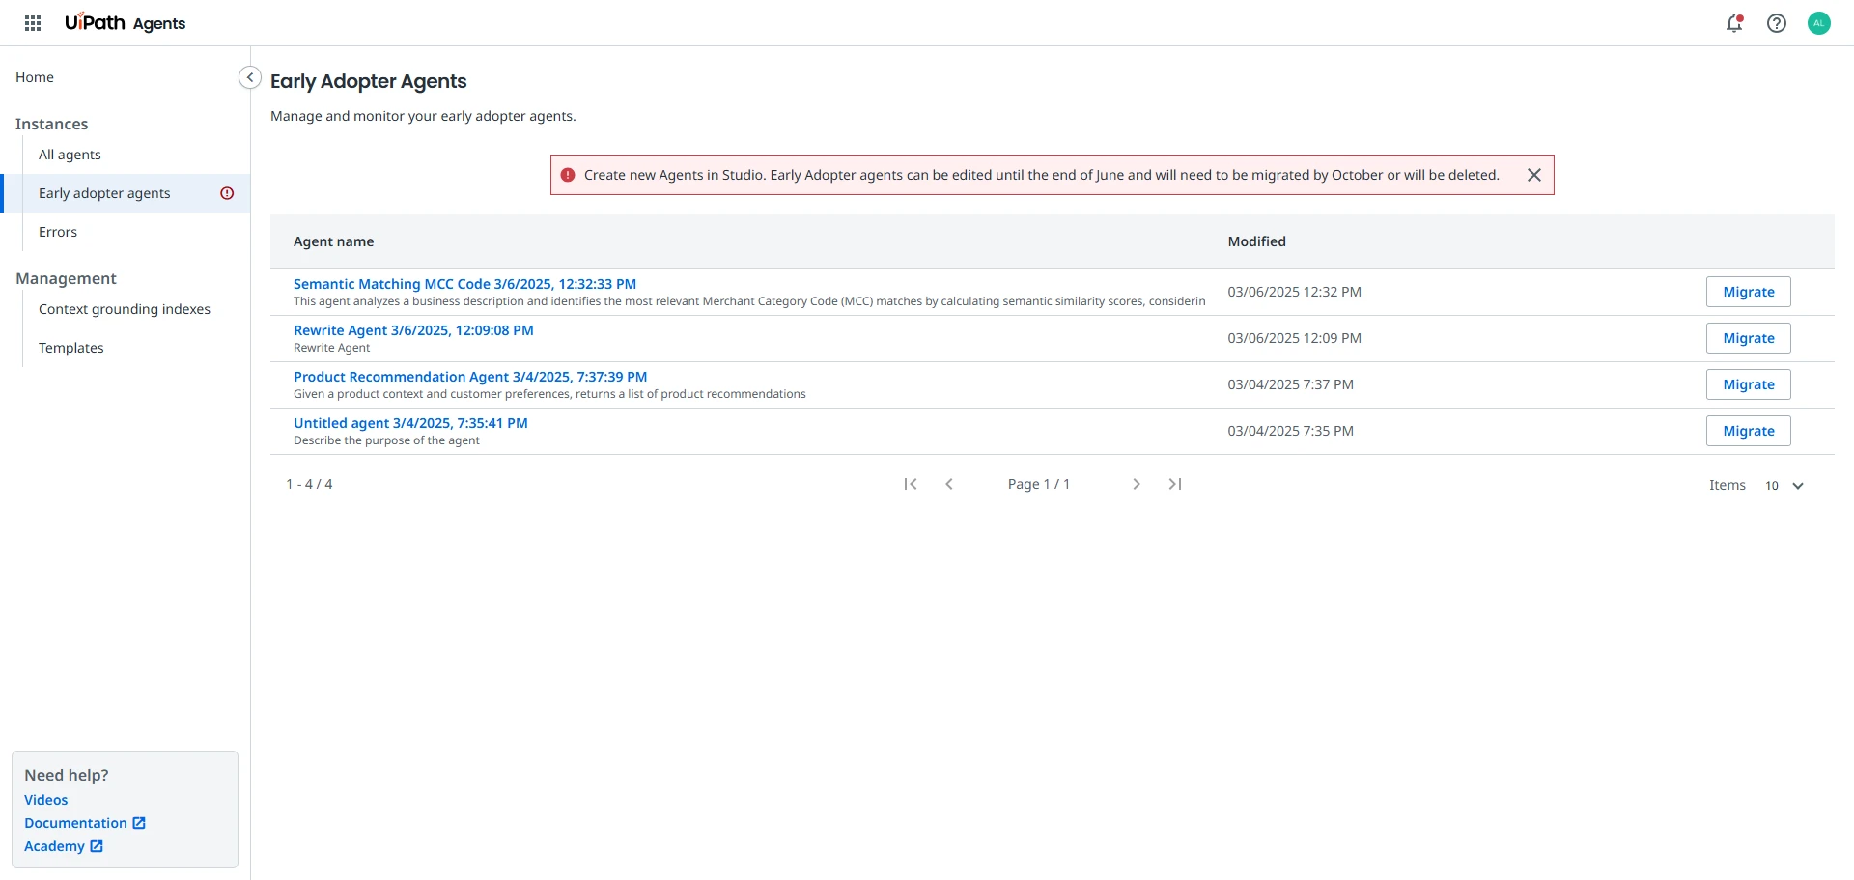1854x880 pixels.
Task: Open Context grounding indexes
Action: coord(125,309)
